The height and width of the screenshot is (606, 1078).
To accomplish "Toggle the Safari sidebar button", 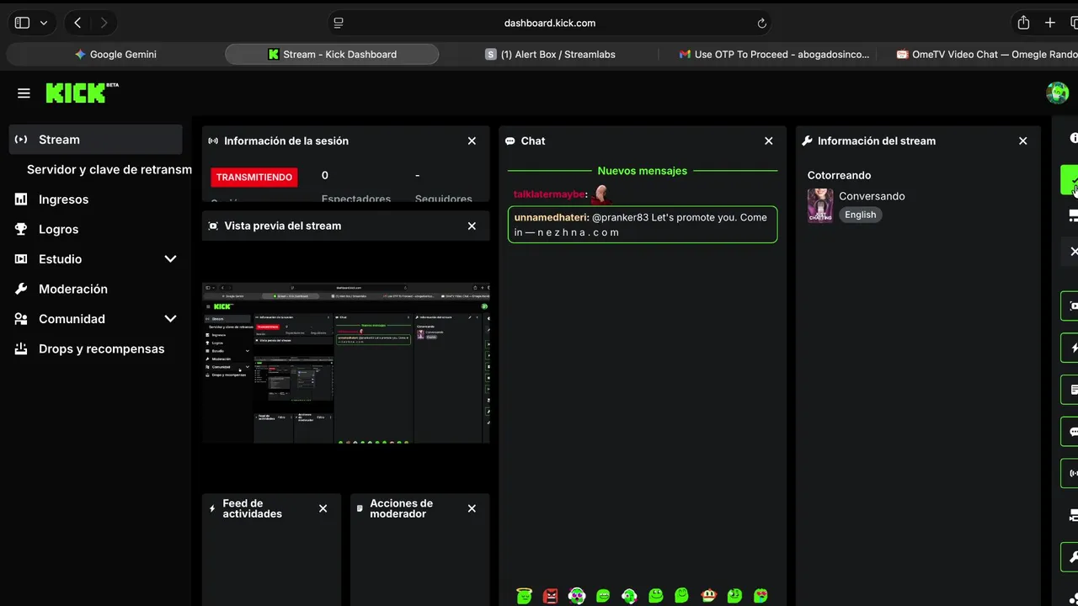I will (x=22, y=23).
